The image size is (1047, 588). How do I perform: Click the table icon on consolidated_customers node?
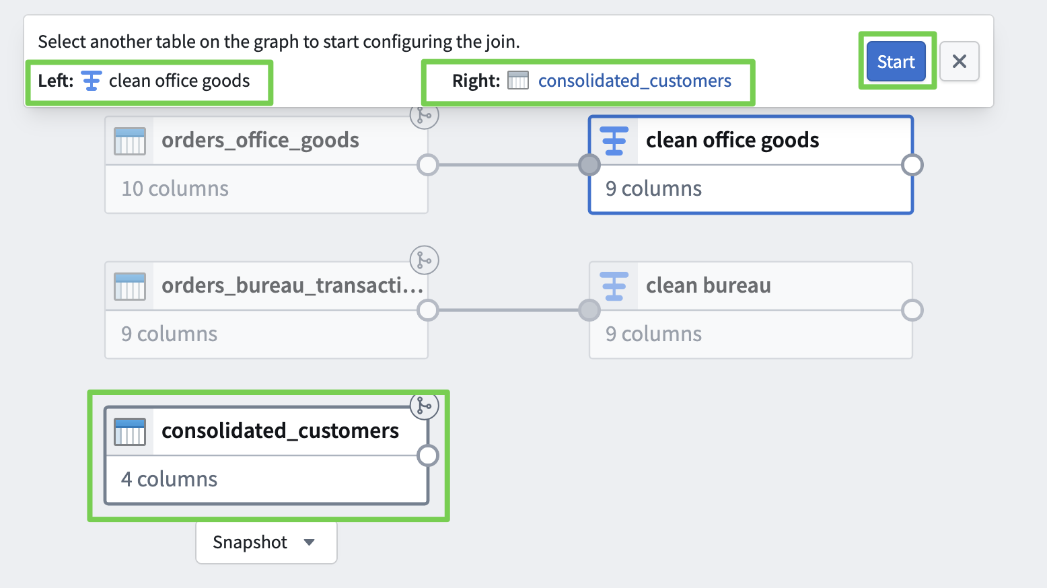(x=130, y=431)
